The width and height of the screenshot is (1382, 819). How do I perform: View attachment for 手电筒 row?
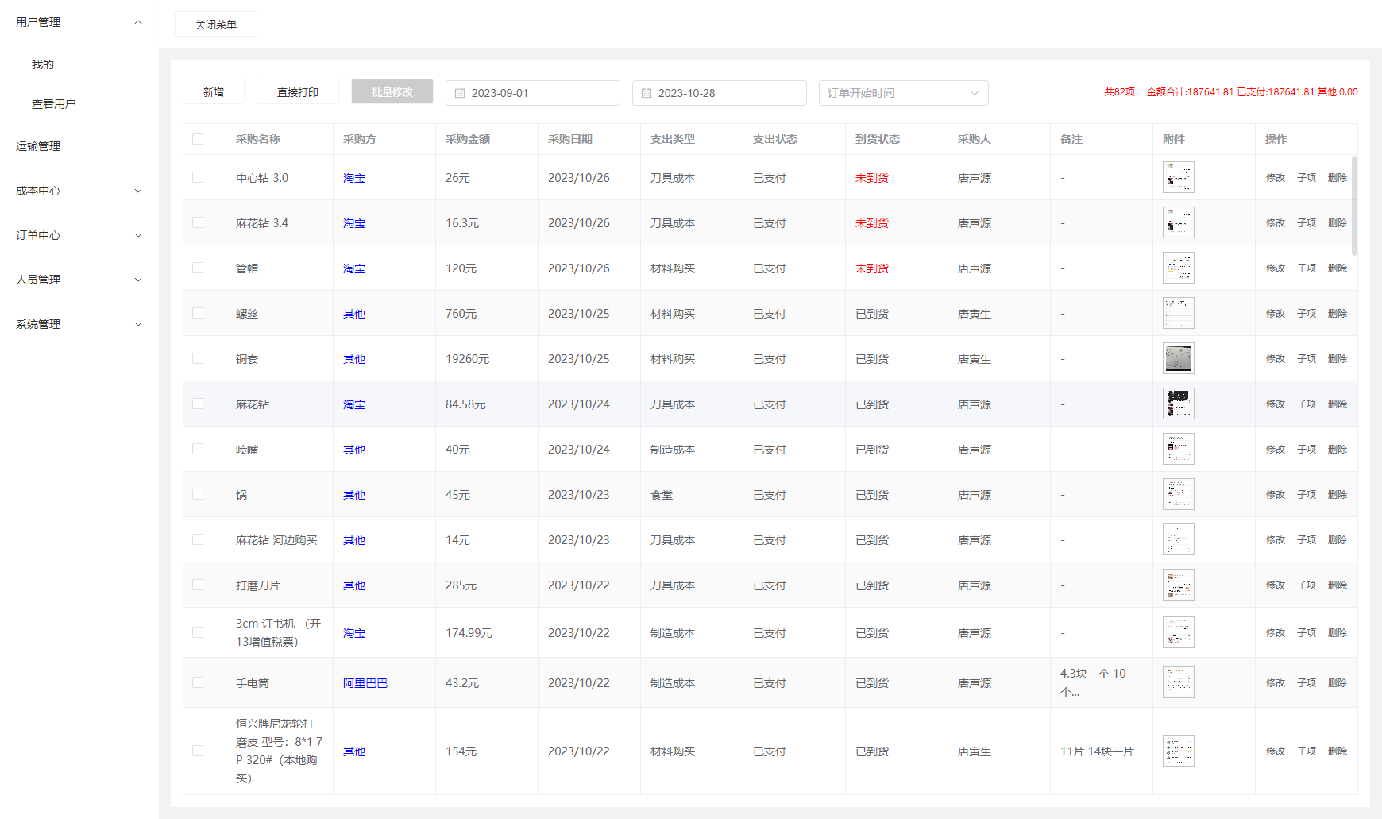[1178, 682]
